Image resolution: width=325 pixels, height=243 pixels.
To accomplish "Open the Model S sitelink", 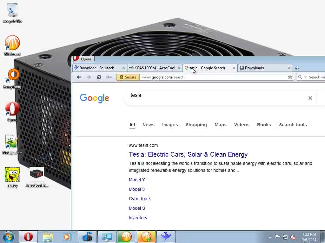I will click(x=137, y=208).
